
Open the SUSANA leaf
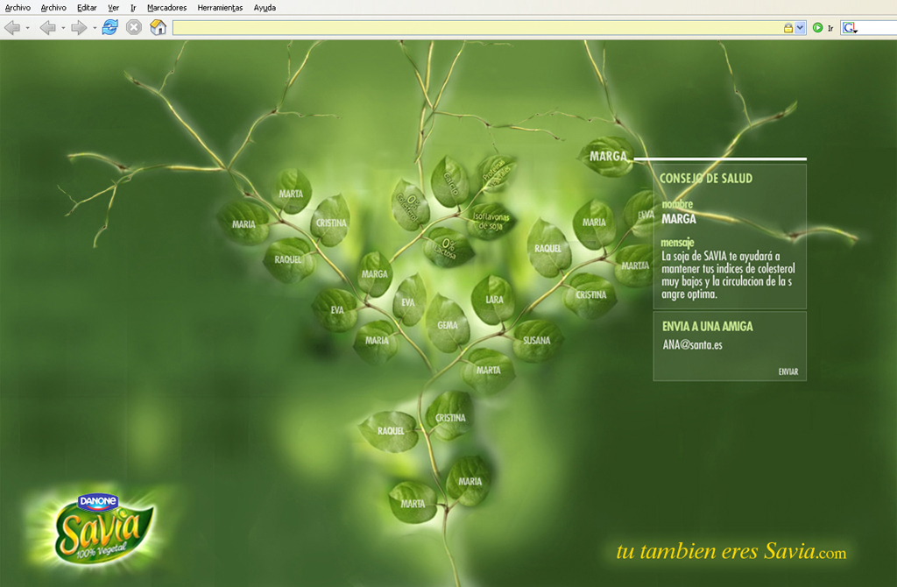[x=536, y=340]
